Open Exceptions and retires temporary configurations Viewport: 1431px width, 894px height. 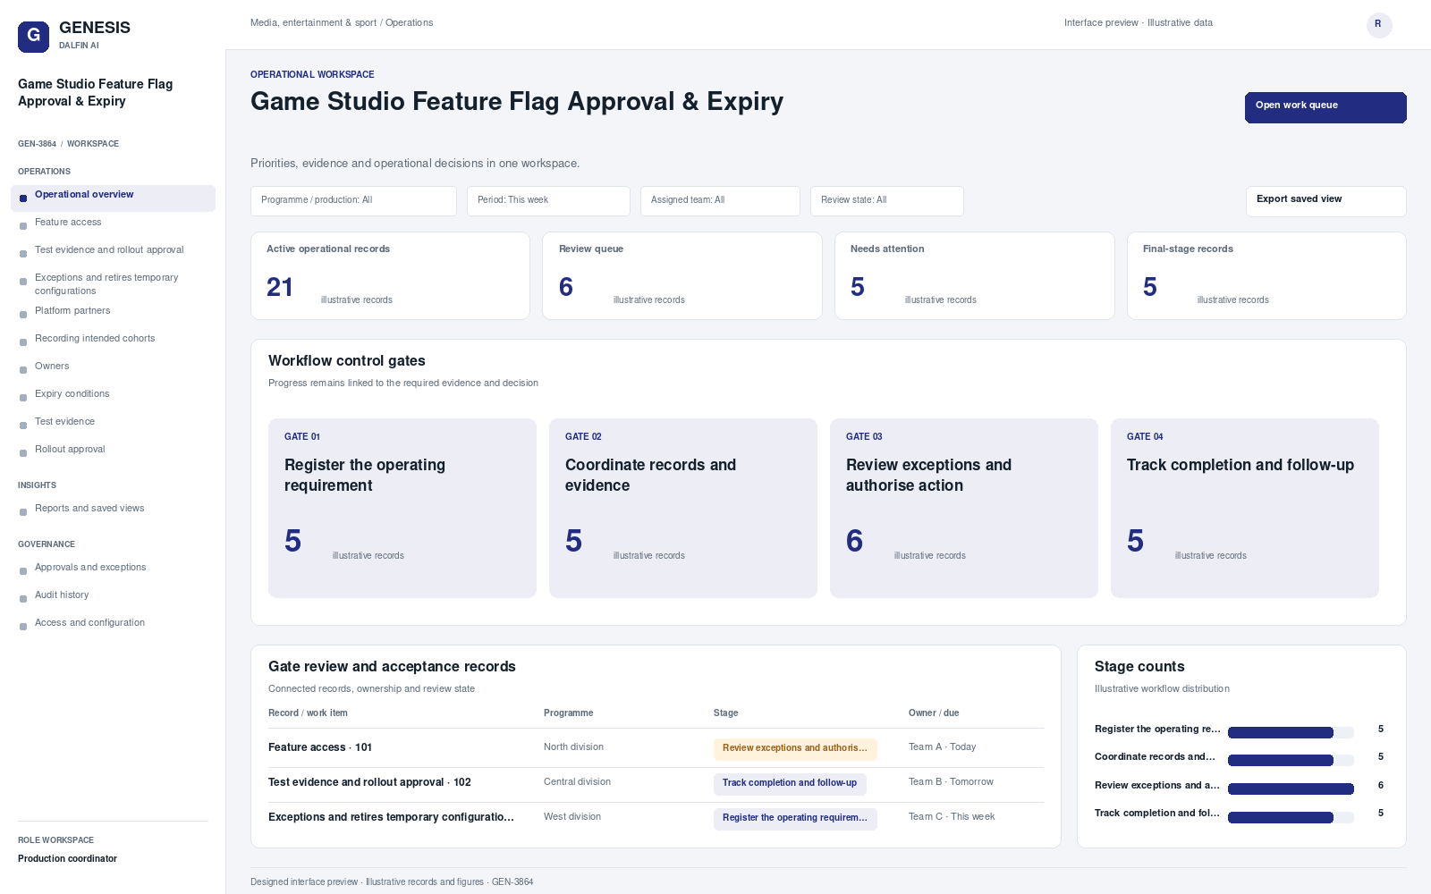pyautogui.click(x=113, y=283)
